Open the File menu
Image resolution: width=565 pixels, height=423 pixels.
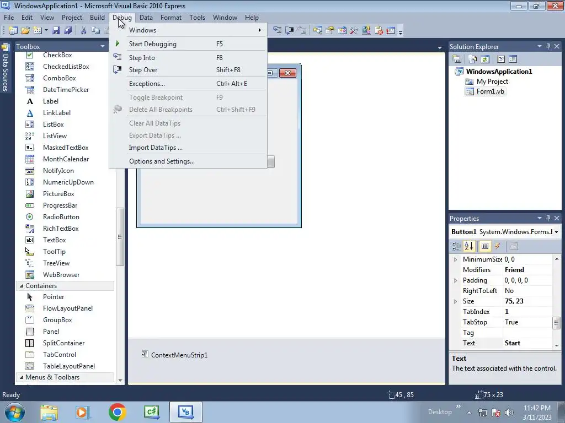click(x=9, y=17)
